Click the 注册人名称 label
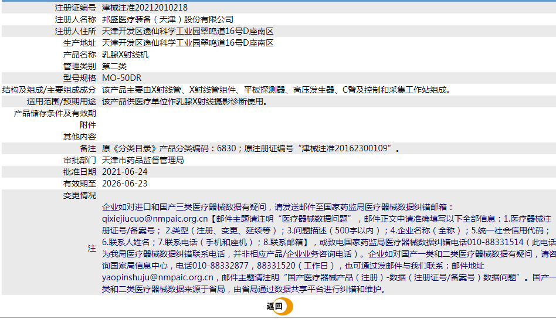 (76, 19)
